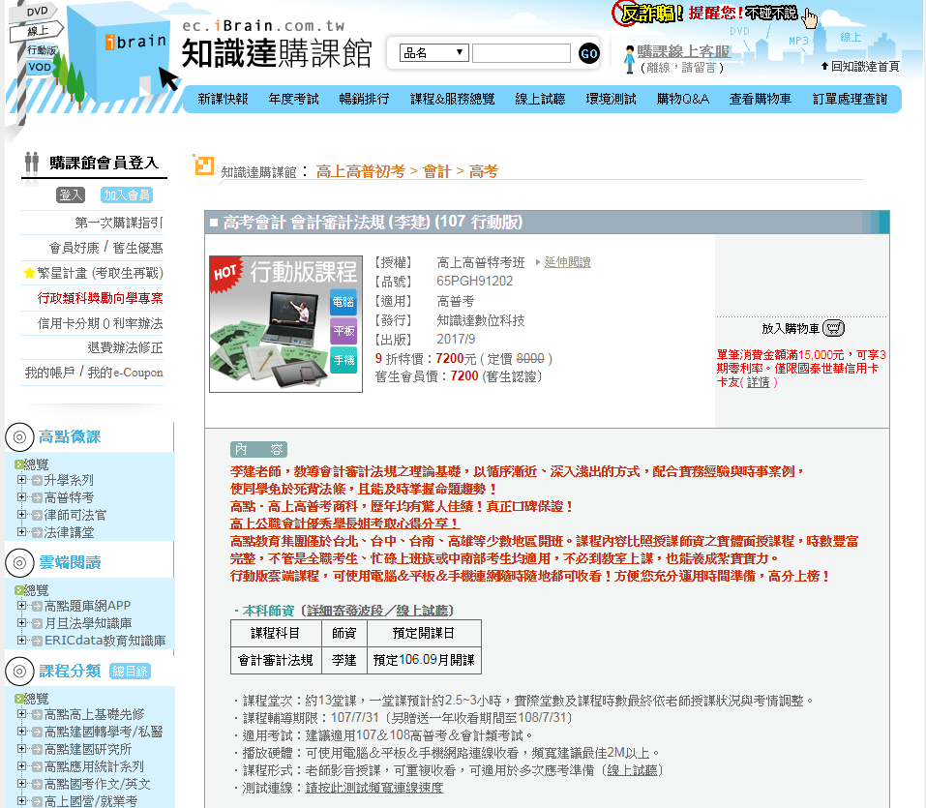Click the shopping cart icon

[x=834, y=328]
